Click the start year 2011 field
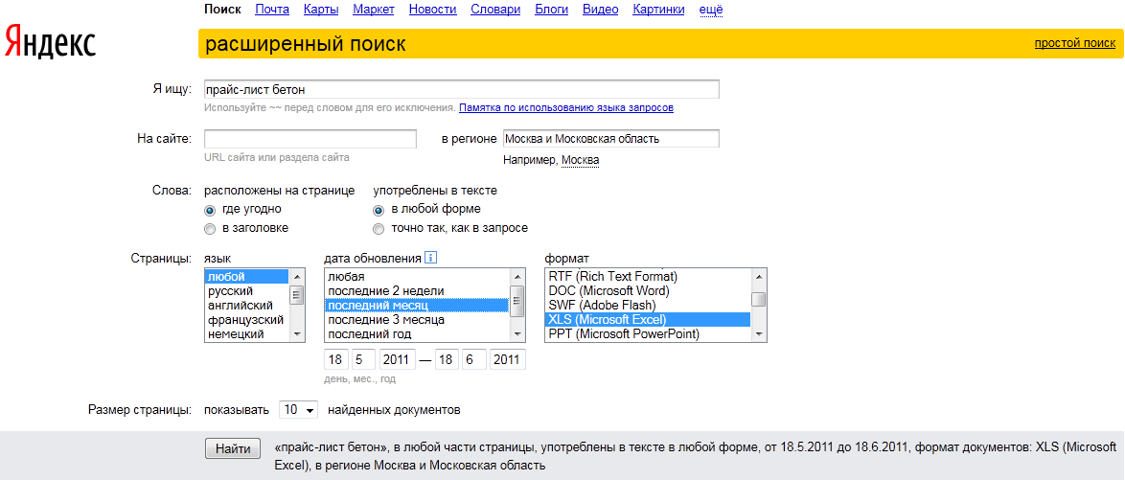1125x480 pixels. click(397, 359)
